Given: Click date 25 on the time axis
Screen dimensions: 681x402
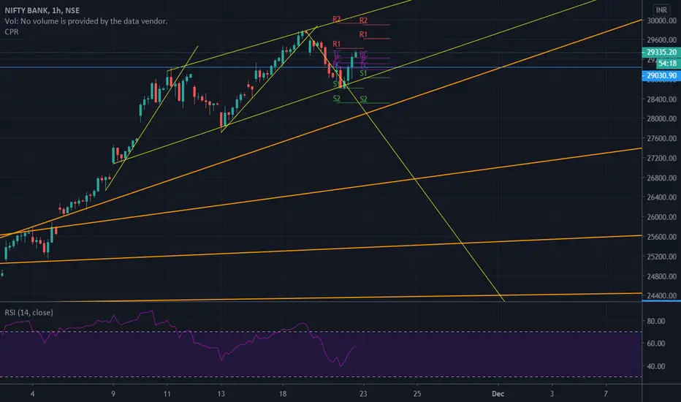Looking at the screenshot, I should pyautogui.click(x=417, y=394).
